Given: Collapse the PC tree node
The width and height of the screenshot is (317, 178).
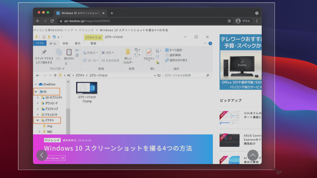Looking at the screenshot, I should point(36,92).
